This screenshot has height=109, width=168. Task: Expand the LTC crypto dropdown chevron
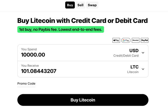click(143, 69)
